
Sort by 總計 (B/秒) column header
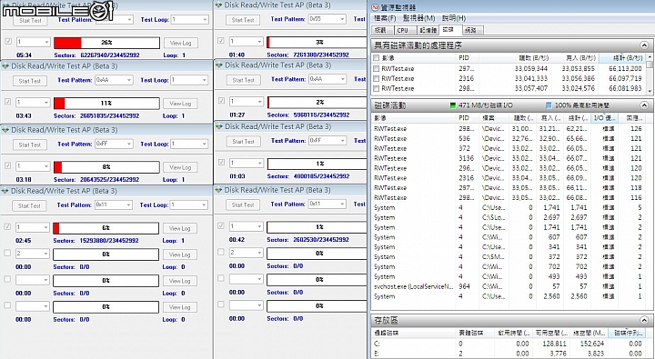click(x=622, y=58)
